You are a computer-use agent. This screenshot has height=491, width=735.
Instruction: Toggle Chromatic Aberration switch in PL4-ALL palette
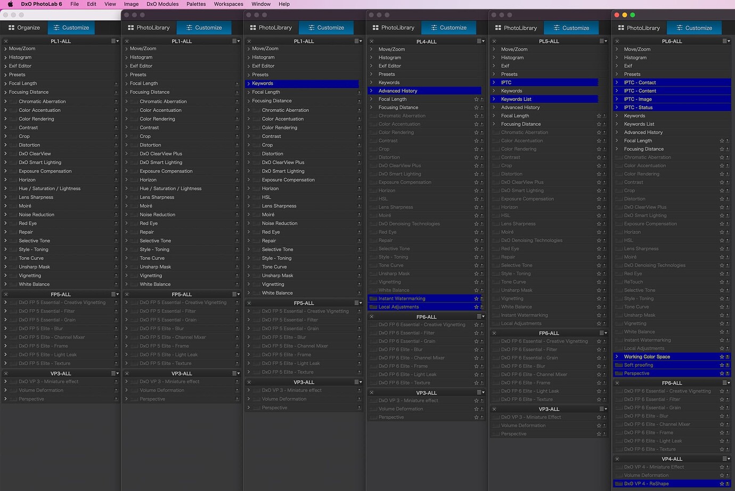tap(373, 116)
